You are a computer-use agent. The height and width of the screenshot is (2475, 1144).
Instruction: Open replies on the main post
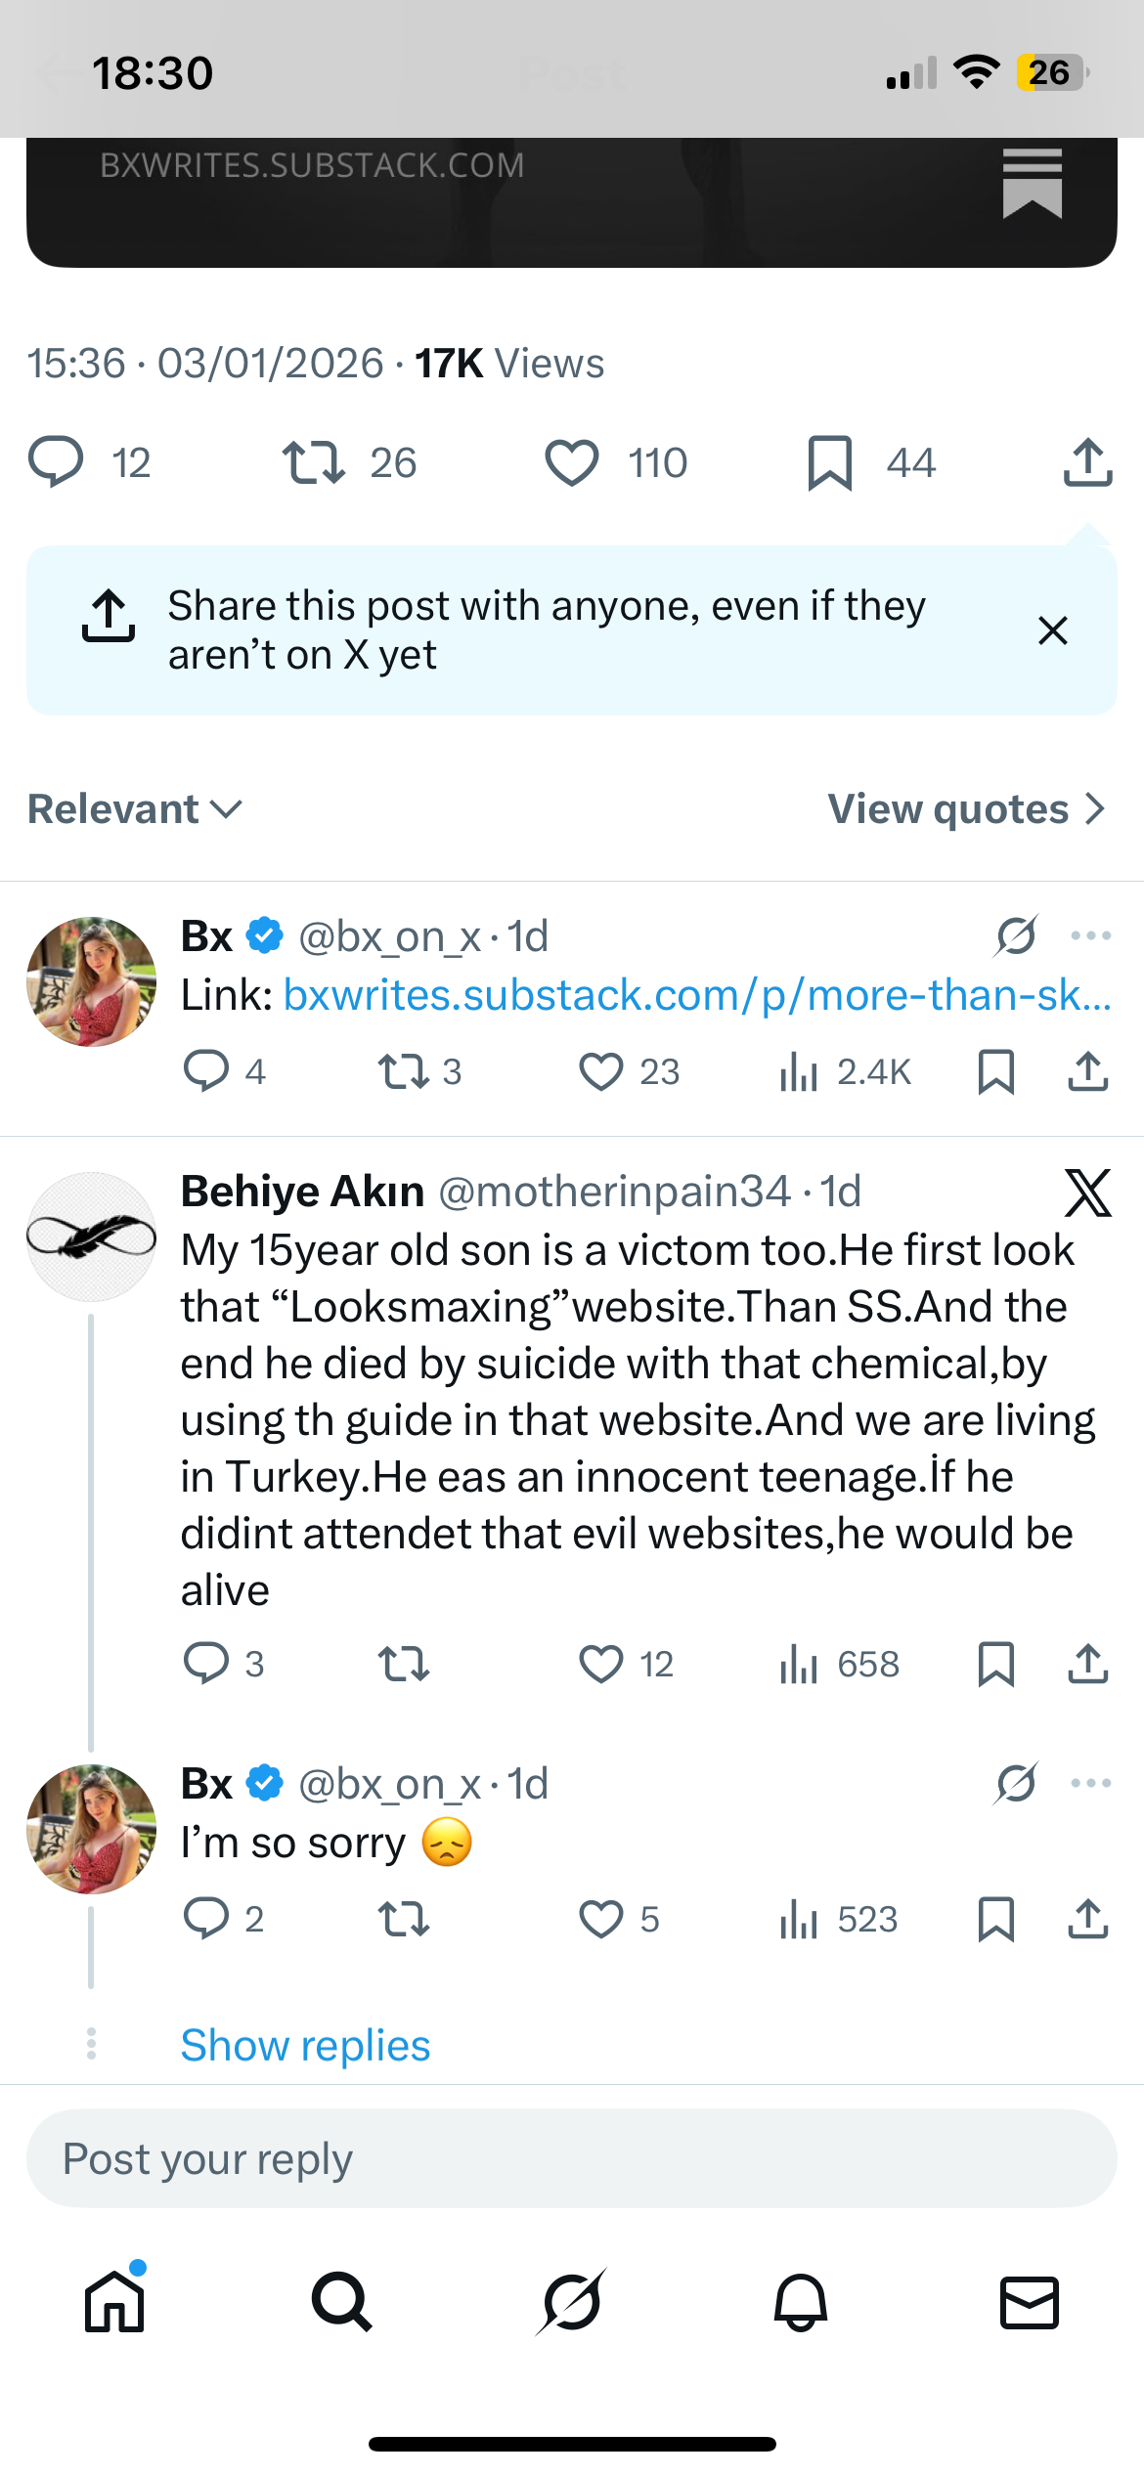pyautogui.click(x=56, y=463)
